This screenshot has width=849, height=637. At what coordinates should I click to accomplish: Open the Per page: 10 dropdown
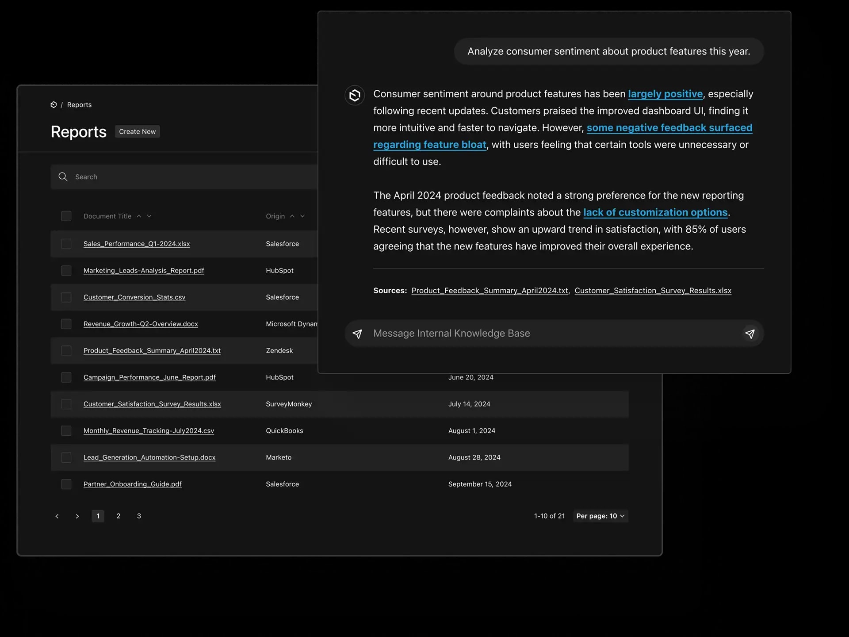600,516
